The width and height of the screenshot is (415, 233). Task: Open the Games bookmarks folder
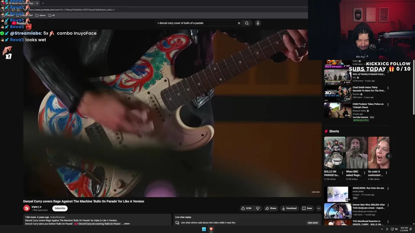(41, 15)
